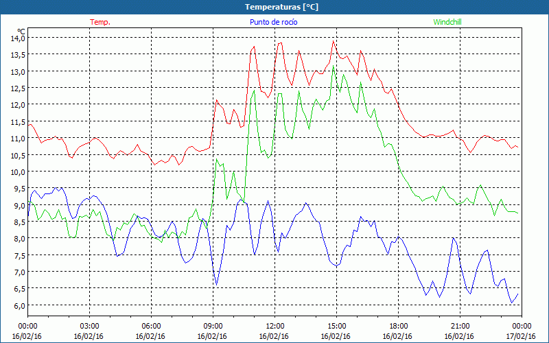Click the '°C' unit label on y-axis
The image size is (549, 343).
21,31
